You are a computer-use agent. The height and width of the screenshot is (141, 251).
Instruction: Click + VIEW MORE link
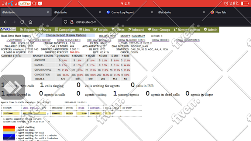coord(14,40)
